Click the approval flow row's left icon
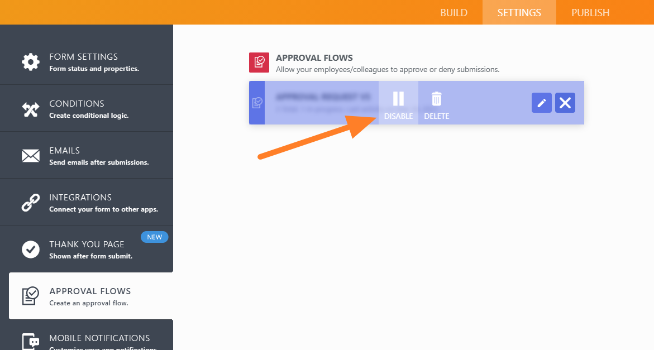Image resolution: width=654 pixels, height=350 pixels. pyautogui.click(x=257, y=103)
